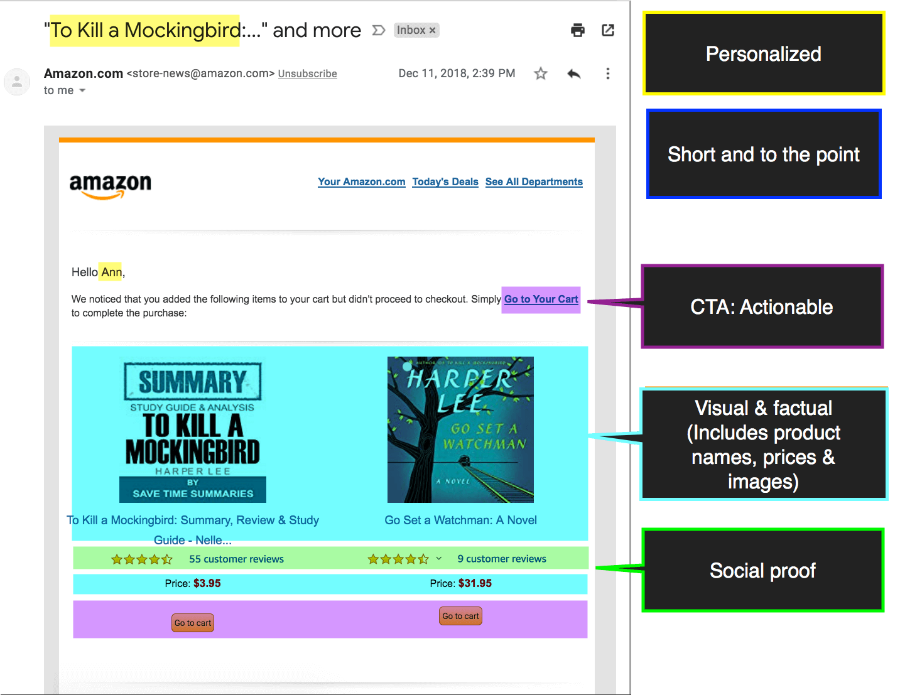This screenshot has width=900, height=695.
Task: Open the Today's Deals link
Action: [445, 182]
